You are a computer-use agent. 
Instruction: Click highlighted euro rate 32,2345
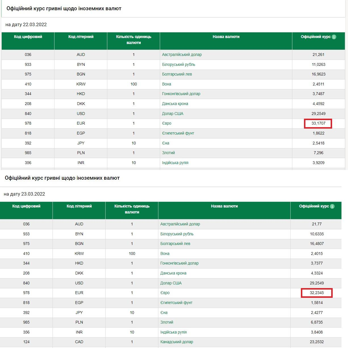pyautogui.click(x=316, y=293)
